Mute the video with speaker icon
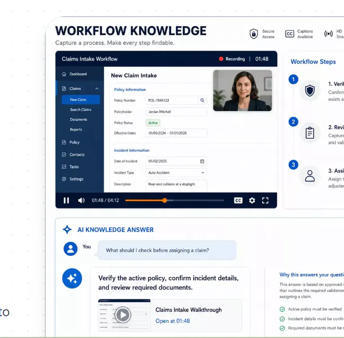 click(81, 200)
